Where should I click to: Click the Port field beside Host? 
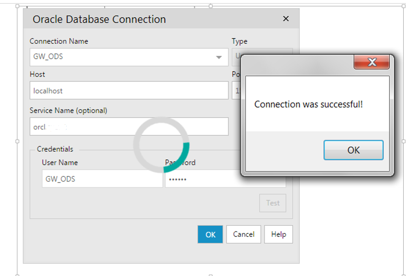(x=236, y=90)
